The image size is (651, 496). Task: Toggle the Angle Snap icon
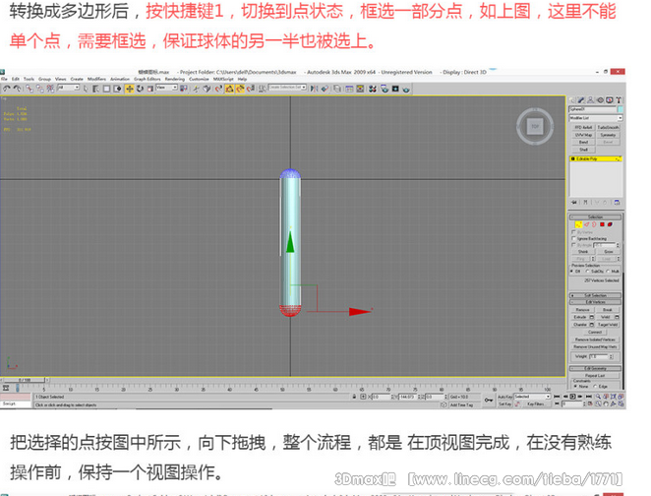229,89
